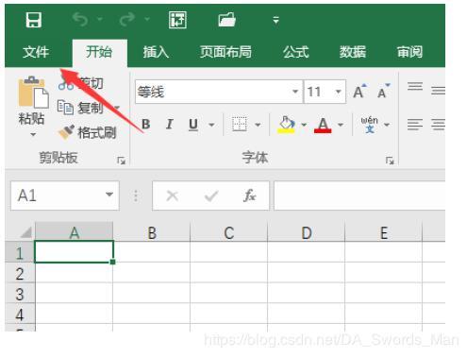The width and height of the screenshot is (467, 357).
Task: Select row 3 header
Action: (x=20, y=294)
